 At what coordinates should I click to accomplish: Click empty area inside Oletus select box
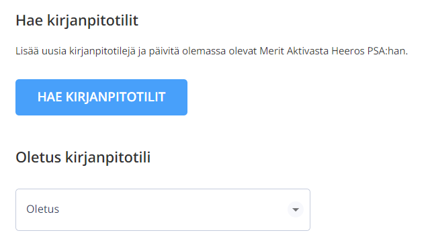click(173, 209)
